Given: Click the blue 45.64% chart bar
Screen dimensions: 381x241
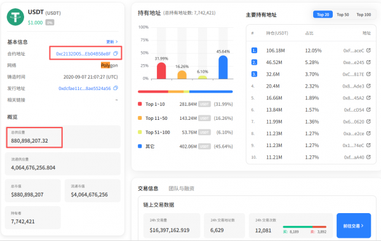Looking at the screenshot, I should pyautogui.click(x=223, y=67).
